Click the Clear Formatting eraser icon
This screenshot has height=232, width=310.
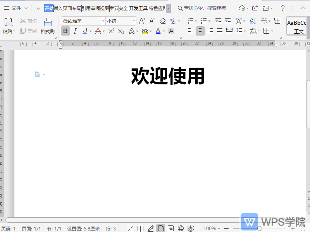pos(162,21)
